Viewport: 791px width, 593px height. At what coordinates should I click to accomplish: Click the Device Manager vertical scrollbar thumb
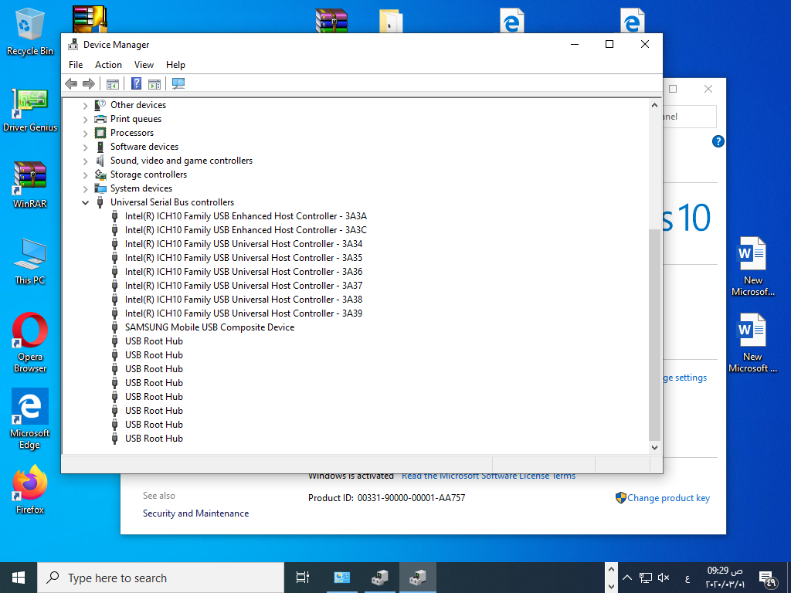(654, 334)
